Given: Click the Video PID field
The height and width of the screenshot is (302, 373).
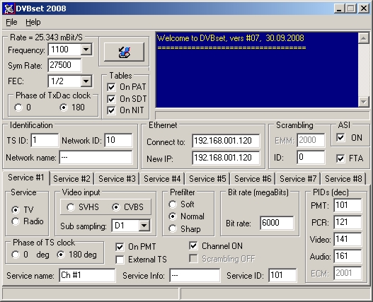Looking at the screenshot, I should [x=348, y=239].
